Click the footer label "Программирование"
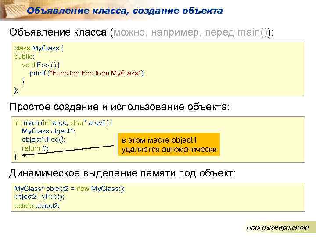Screen dimensions: 316x237 [277, 227]
